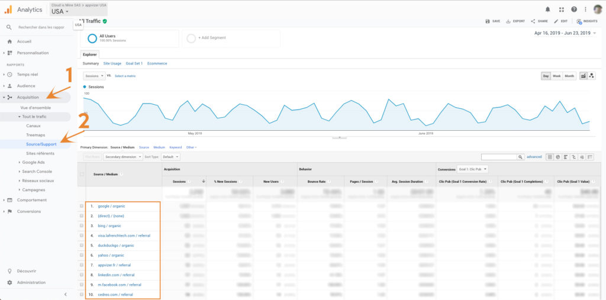Click the Temps réel clock icon

pyautogui.click(x=9, y=74)
